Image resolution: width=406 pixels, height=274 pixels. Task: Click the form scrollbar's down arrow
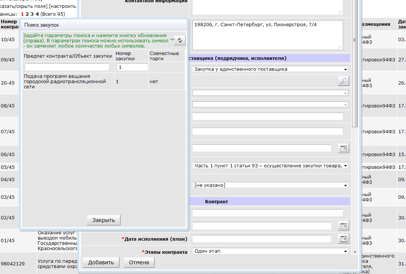[355, 252]
